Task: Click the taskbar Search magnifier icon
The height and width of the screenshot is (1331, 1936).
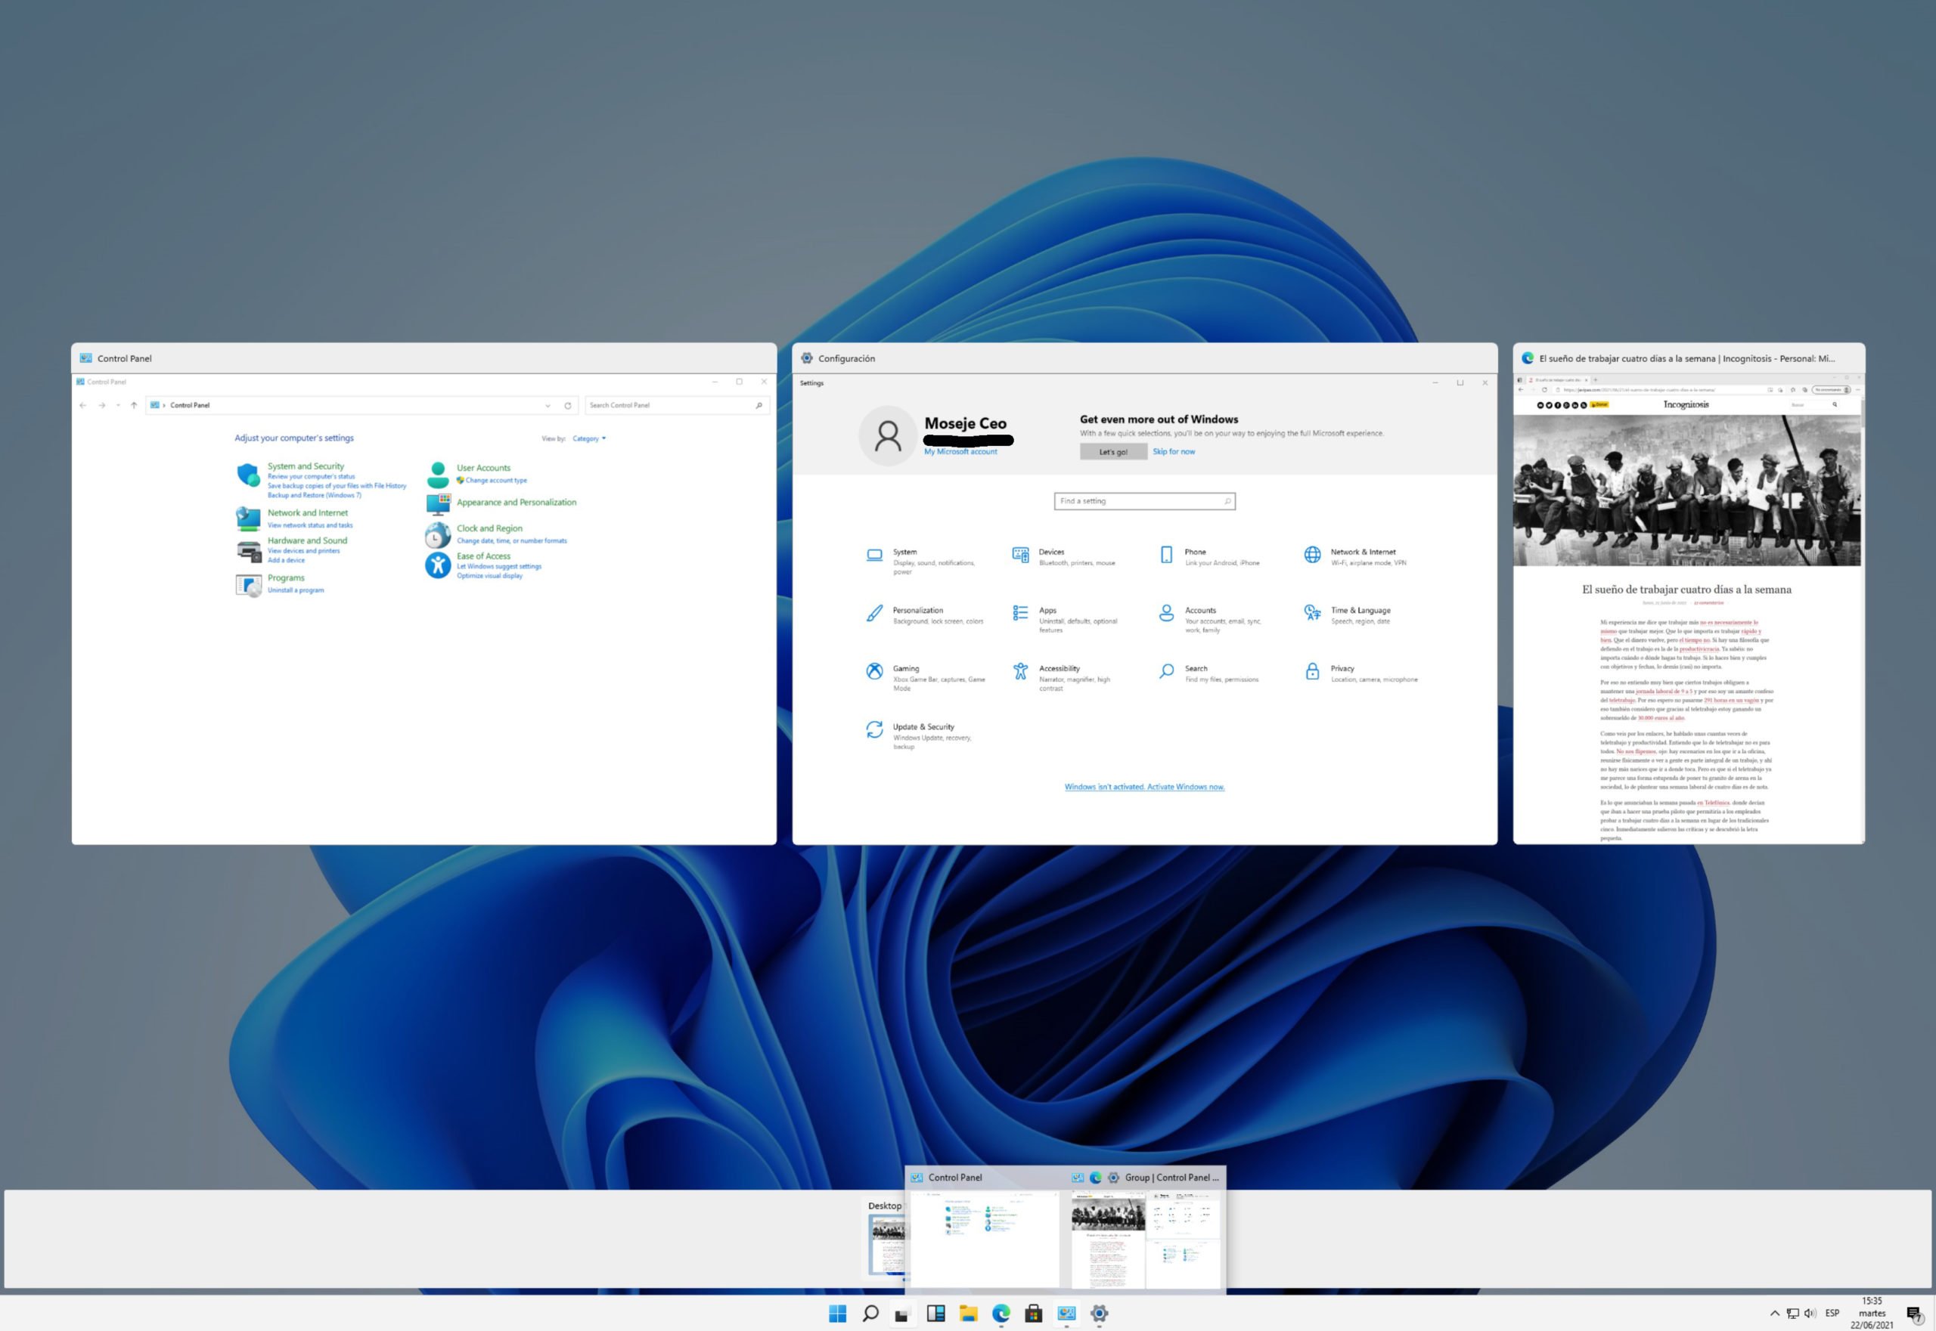Action: pyautogui.click(x=870, y=1314)
